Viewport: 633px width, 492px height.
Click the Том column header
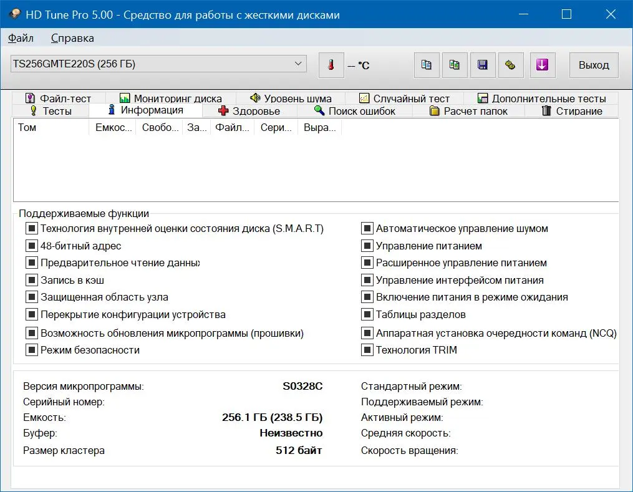(x=51, y=128)
